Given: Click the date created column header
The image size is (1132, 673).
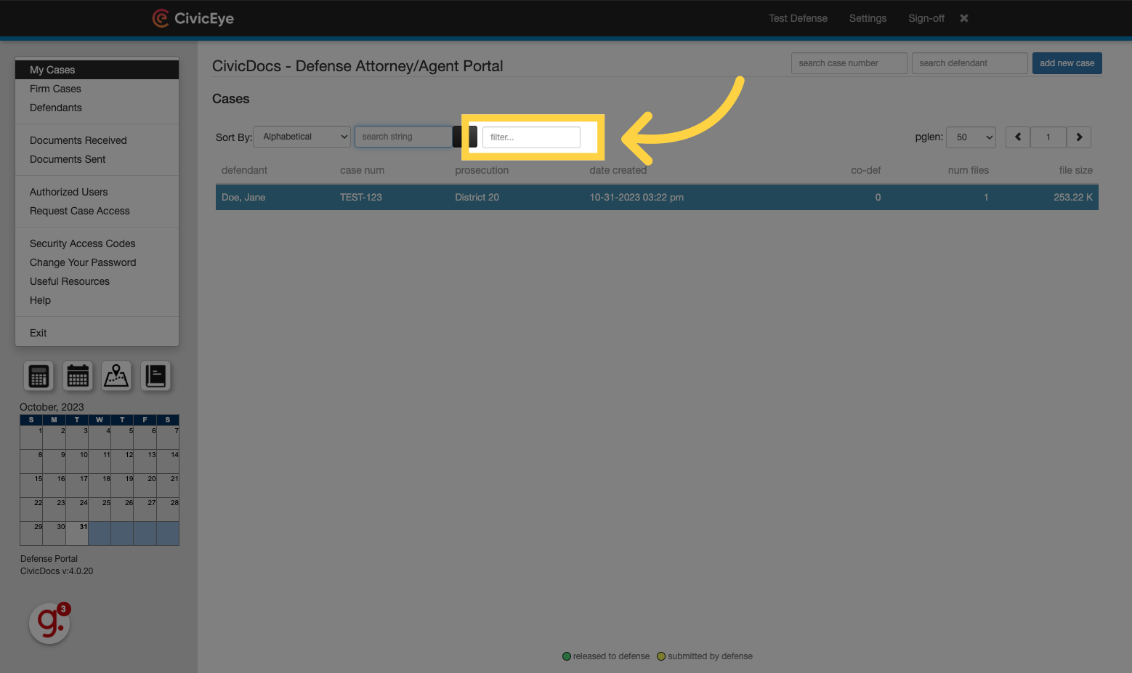Looking at the screenshot, I should tap(618, 170).
